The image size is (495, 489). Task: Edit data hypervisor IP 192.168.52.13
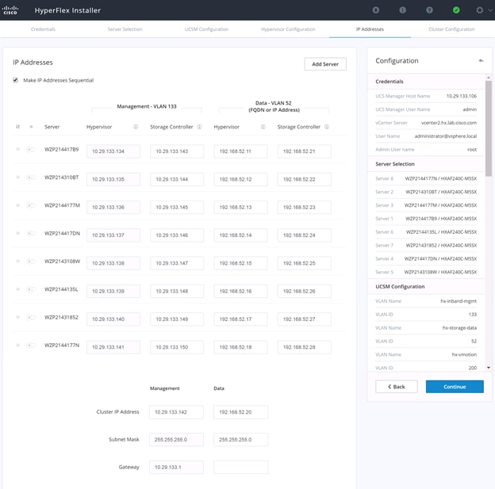coord(240,208)
